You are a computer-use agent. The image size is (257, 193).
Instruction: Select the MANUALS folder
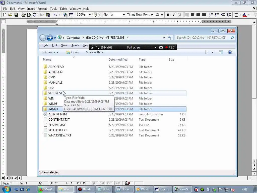(x=55, y=82)
